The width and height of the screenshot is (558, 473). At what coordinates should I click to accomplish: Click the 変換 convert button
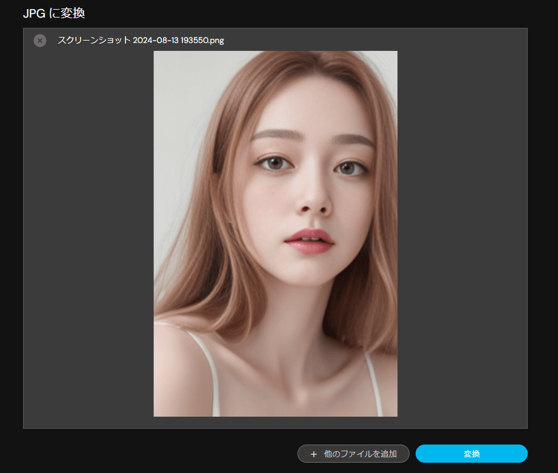click(471, 454)
